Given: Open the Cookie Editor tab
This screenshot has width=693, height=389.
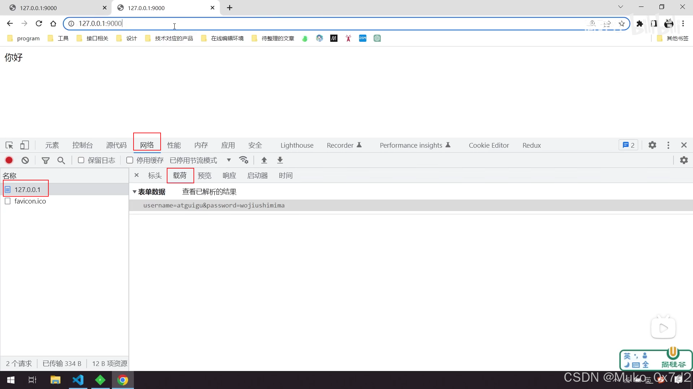Looking at the screenshot, I should click(x=489, y=145).
